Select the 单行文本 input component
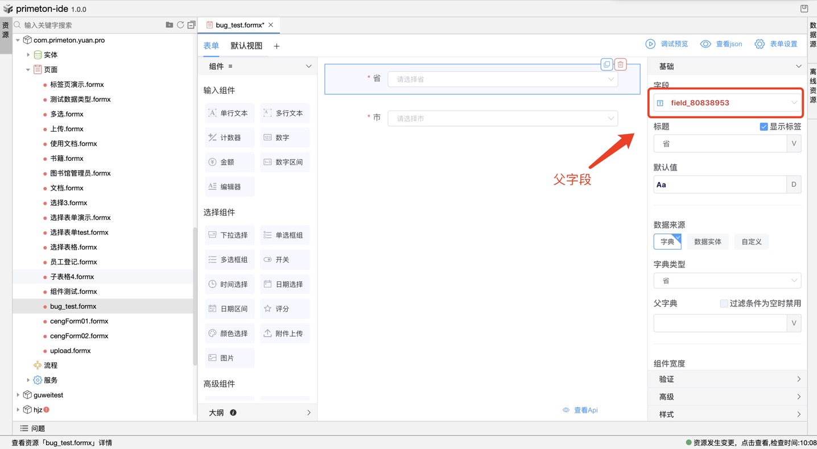 point(229,113)
